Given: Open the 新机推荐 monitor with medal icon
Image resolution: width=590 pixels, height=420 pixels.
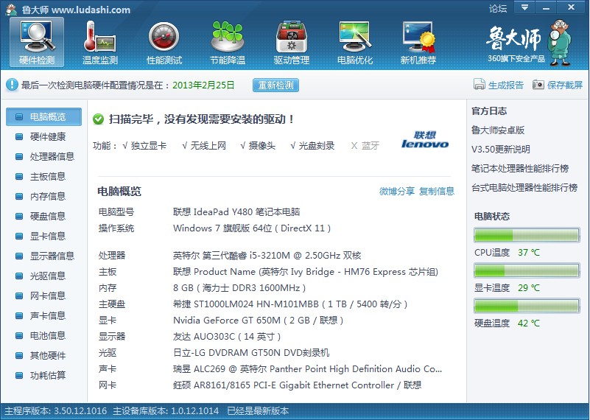Looking at the screenshot, I should (x=418, y=37).
